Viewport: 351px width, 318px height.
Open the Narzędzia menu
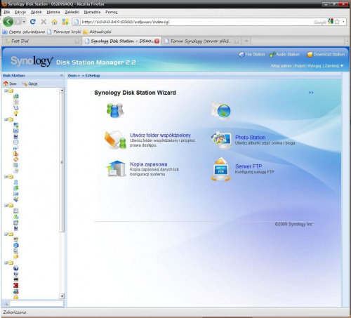(x=92, y=12)
